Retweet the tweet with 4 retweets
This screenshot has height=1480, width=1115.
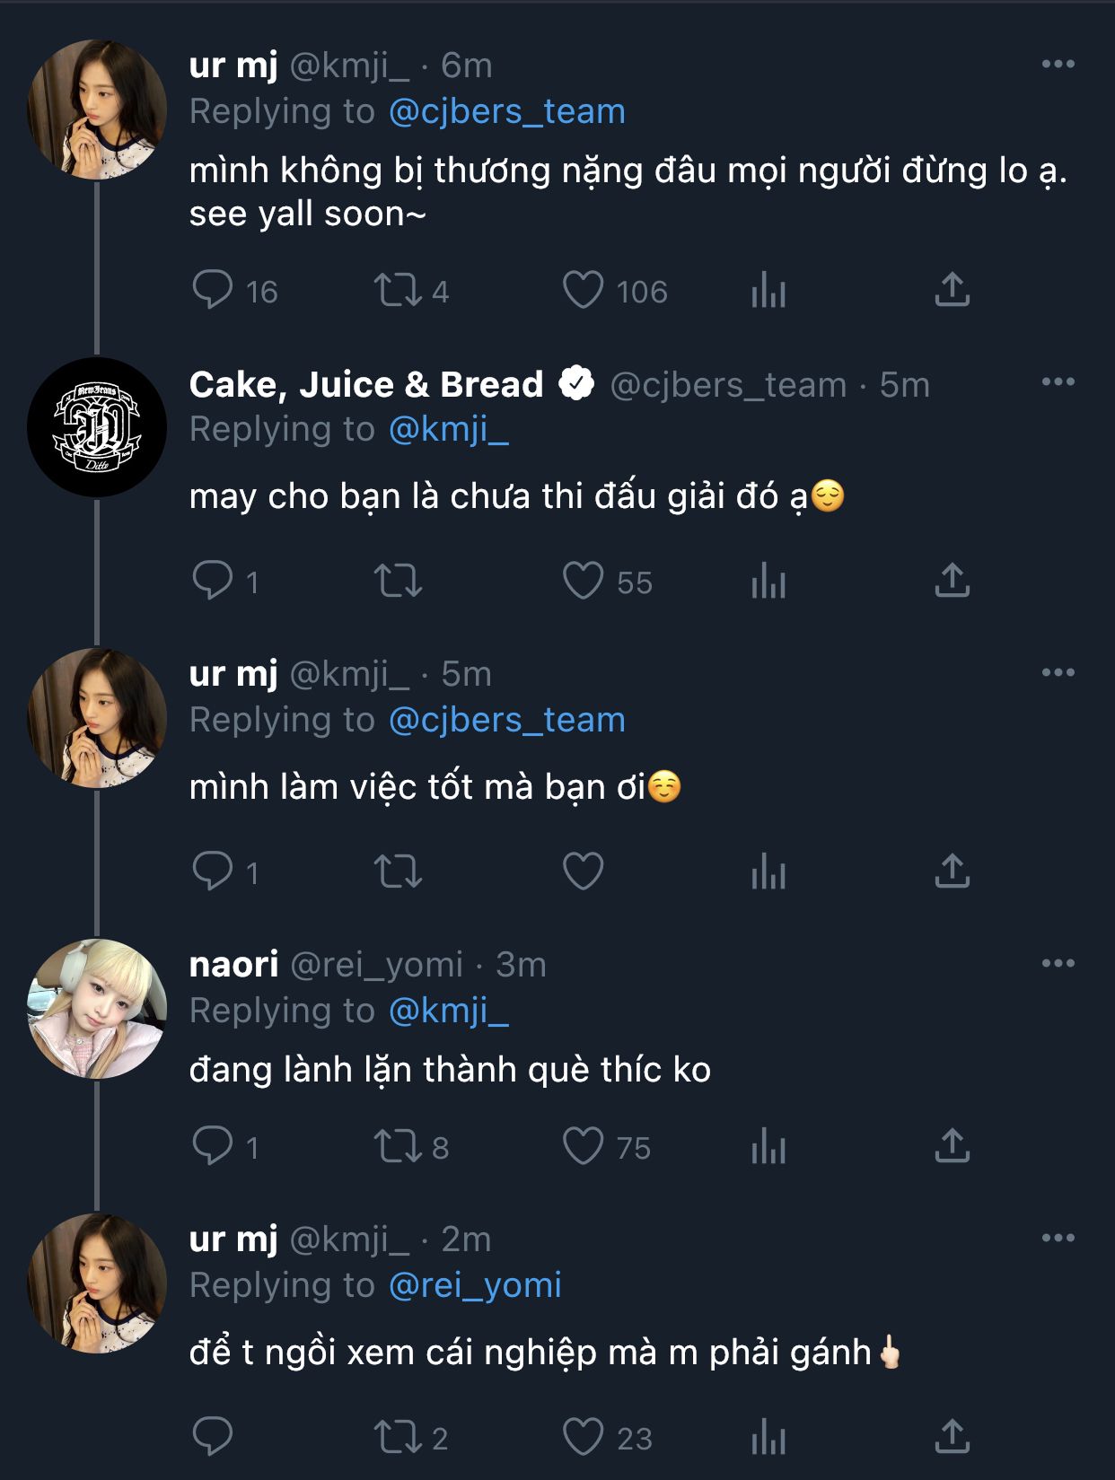pyautogui.click(x=398, y=290)
